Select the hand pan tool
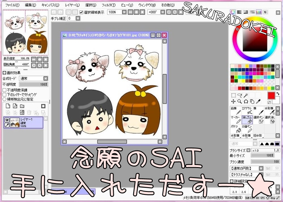 point(252,101)
